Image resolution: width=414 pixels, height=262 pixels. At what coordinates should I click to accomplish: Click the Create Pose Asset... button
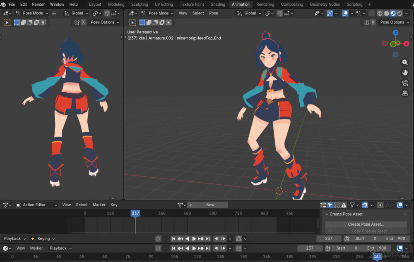(x=366, y=224)
